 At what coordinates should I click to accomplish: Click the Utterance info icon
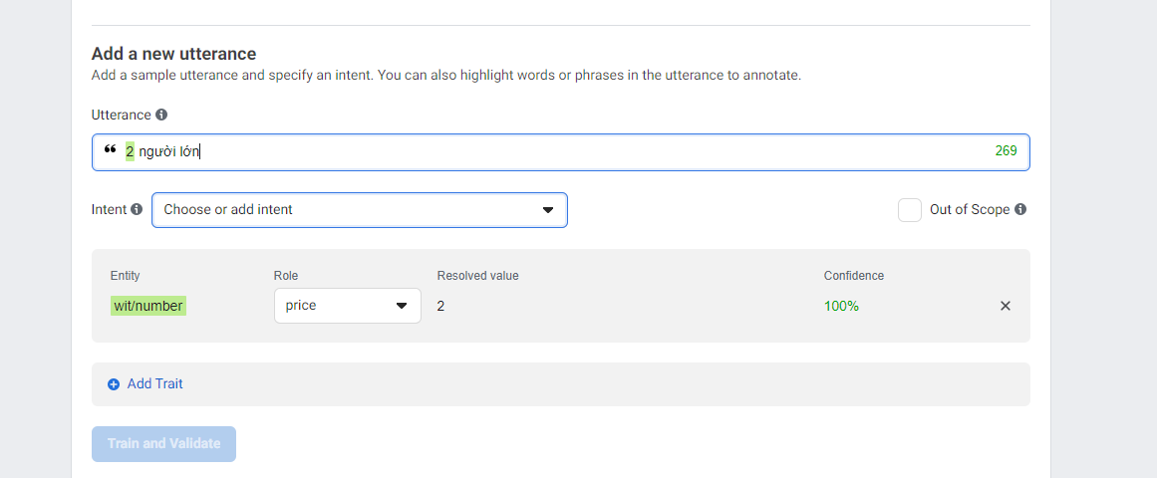pos(161,116)
